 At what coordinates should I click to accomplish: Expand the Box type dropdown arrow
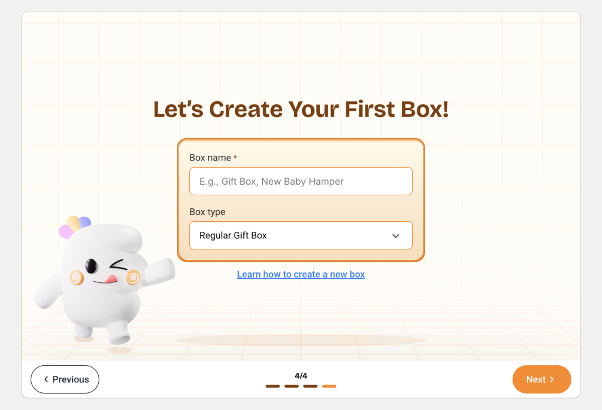click(x=396, y=235)
